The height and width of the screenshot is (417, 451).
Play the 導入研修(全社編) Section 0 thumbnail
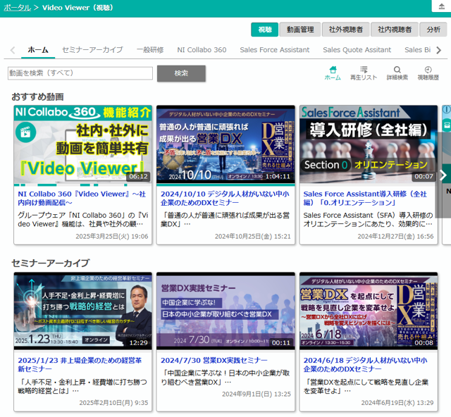pos(369,144)
